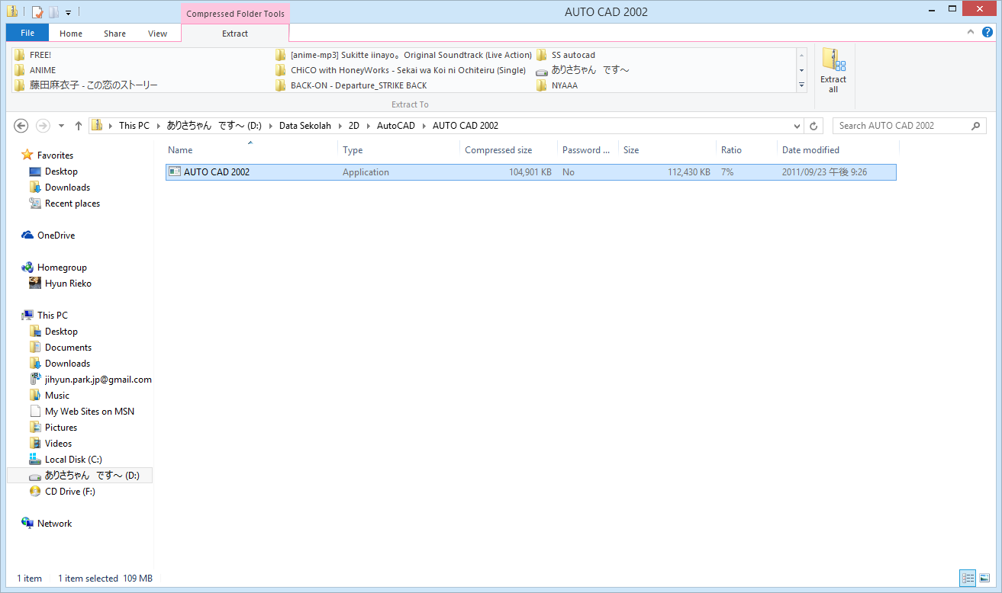This screenshot has height=593, width=1002.
Task: Open Music under This PC
Action: pos(56,396)
